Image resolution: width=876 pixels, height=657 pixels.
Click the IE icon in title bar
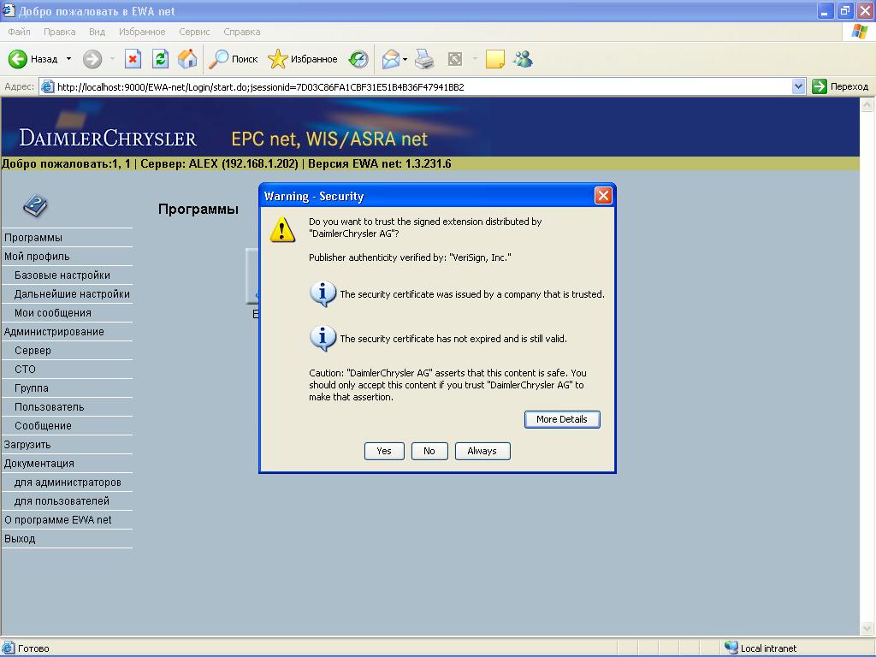tap(9, 10)
